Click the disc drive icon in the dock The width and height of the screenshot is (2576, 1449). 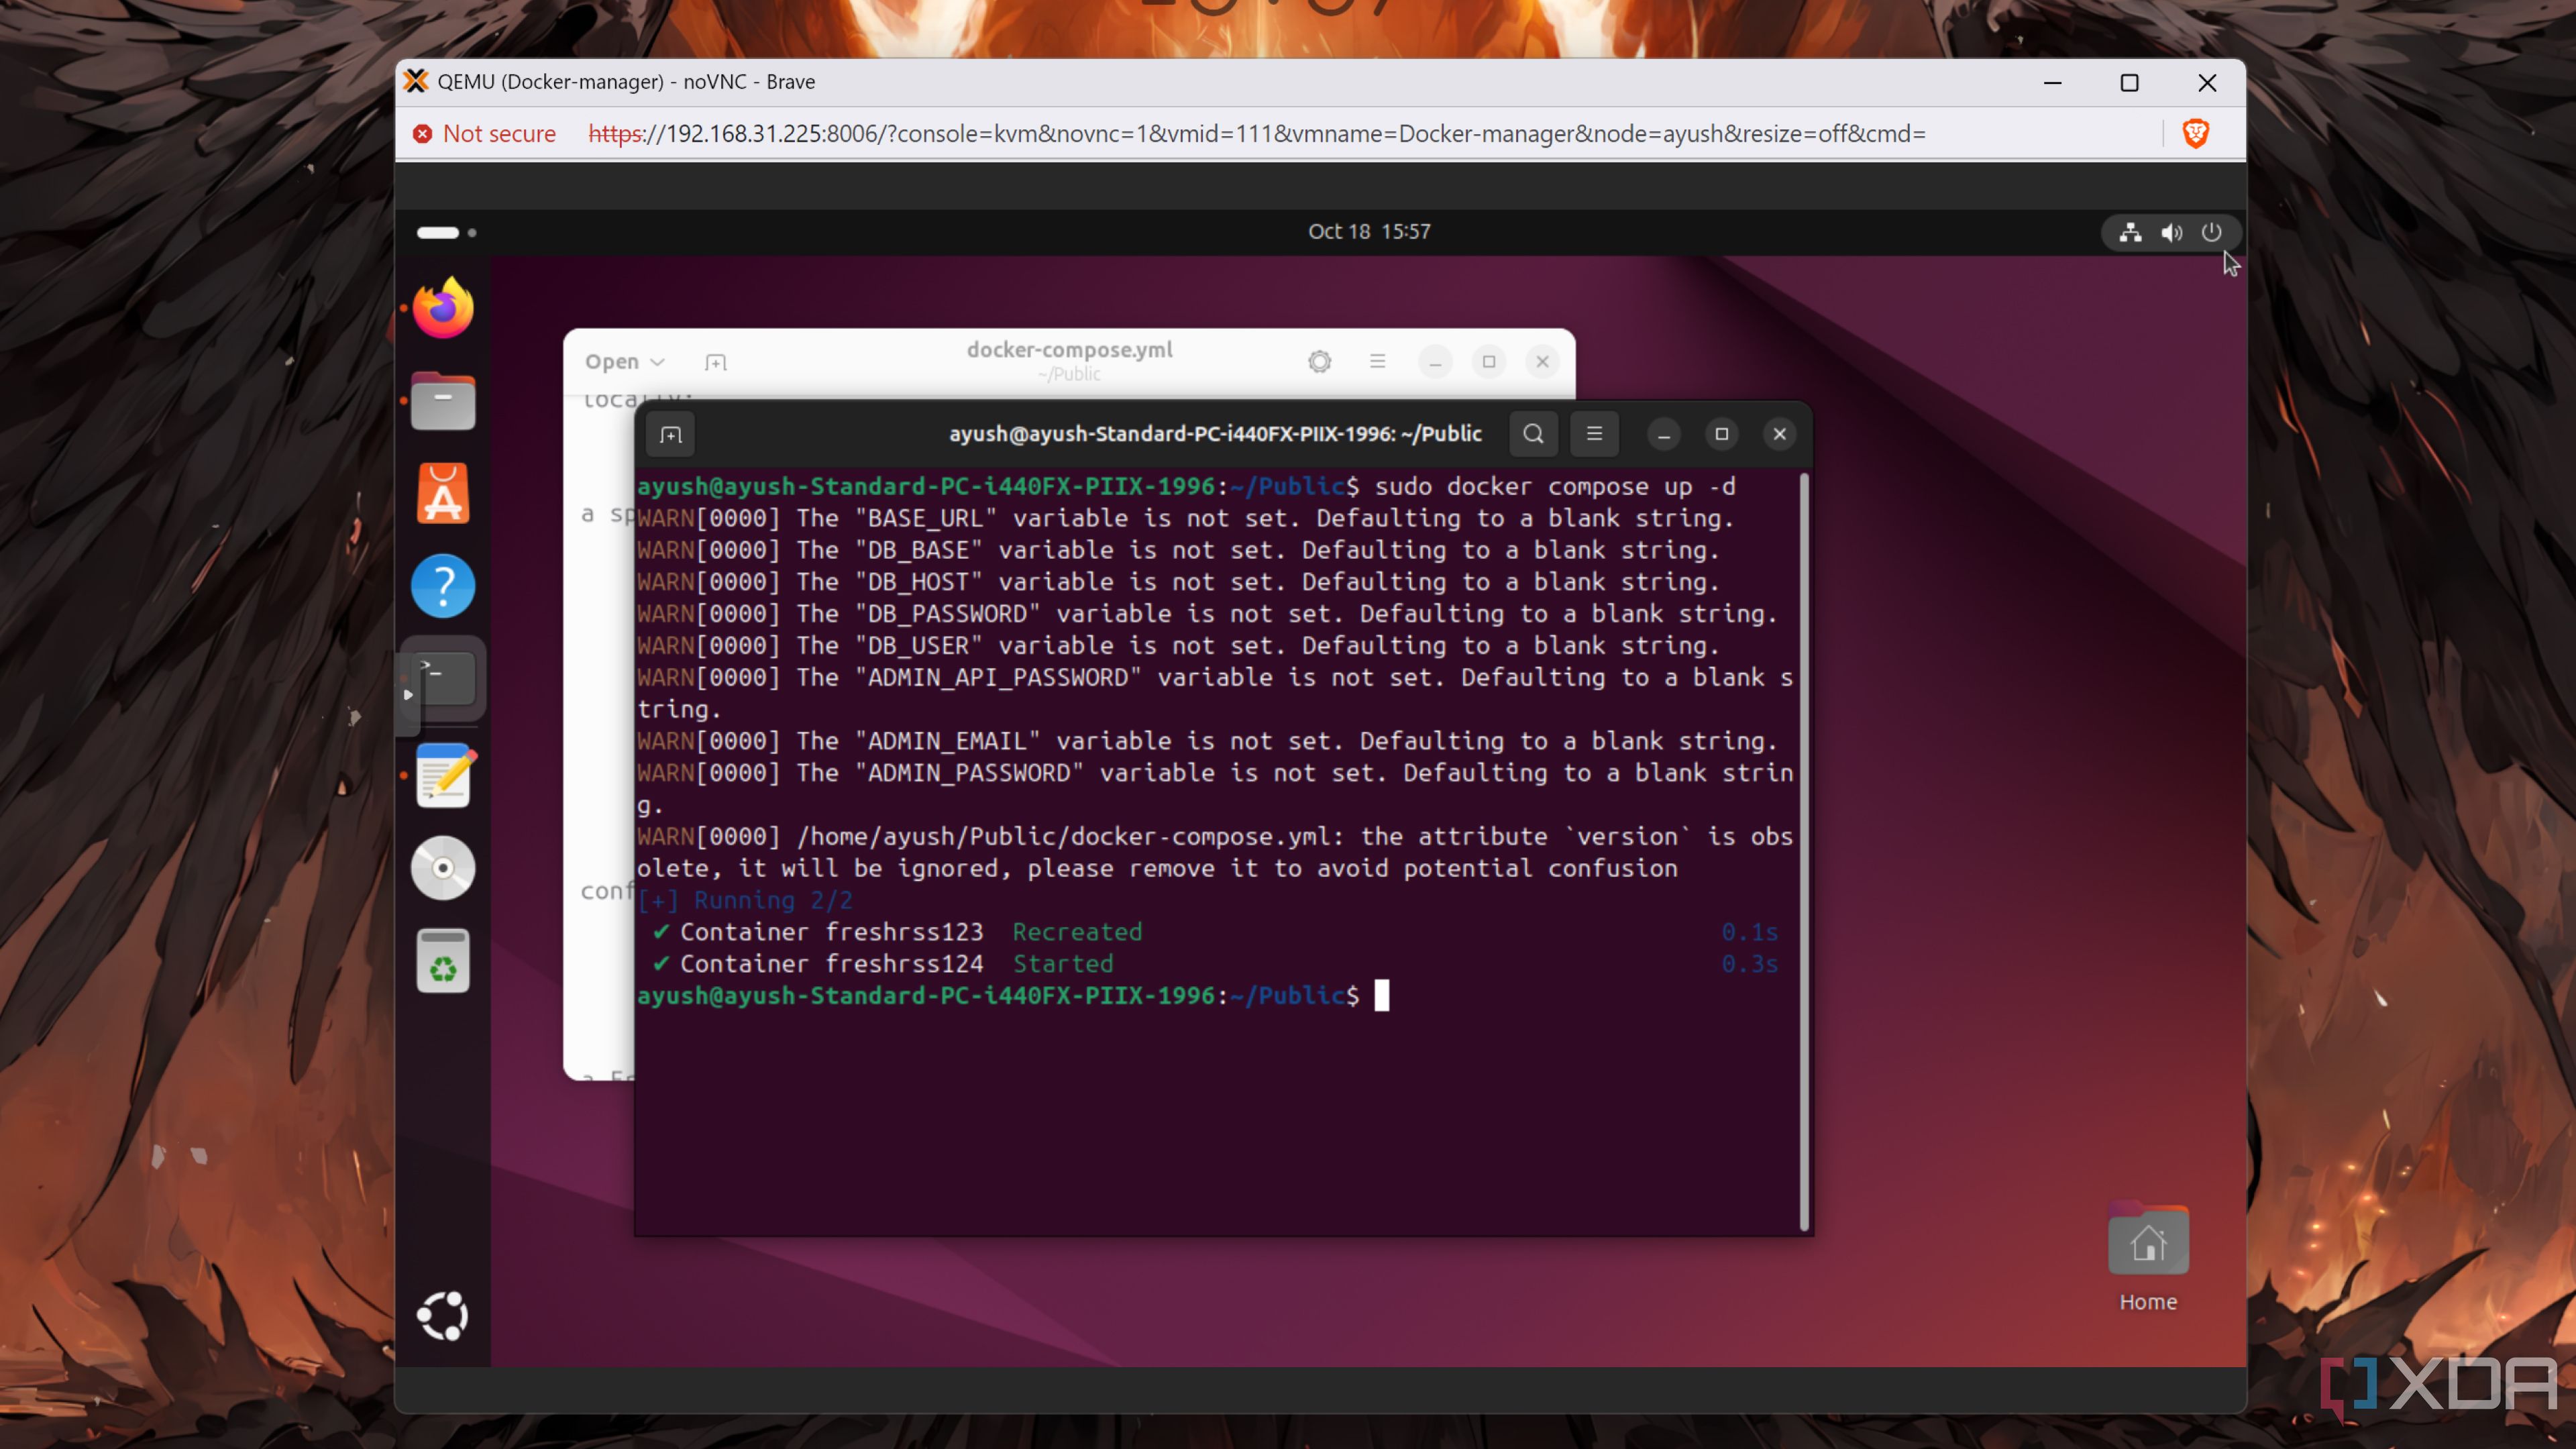(x=443, y=868)
